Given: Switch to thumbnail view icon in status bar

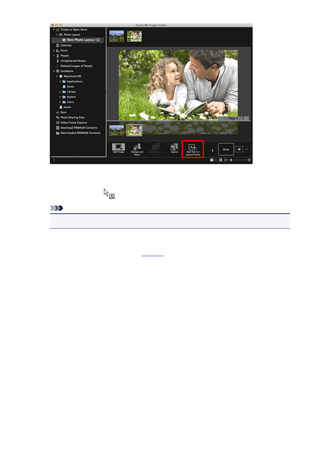Looking at the screenshot, I should click(x=212, y=160).
